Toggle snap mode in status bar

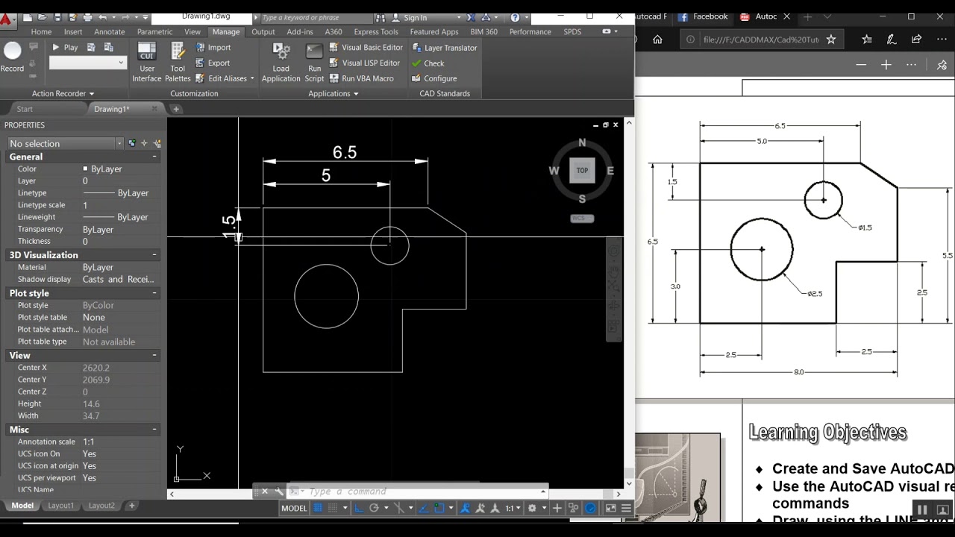333,508
